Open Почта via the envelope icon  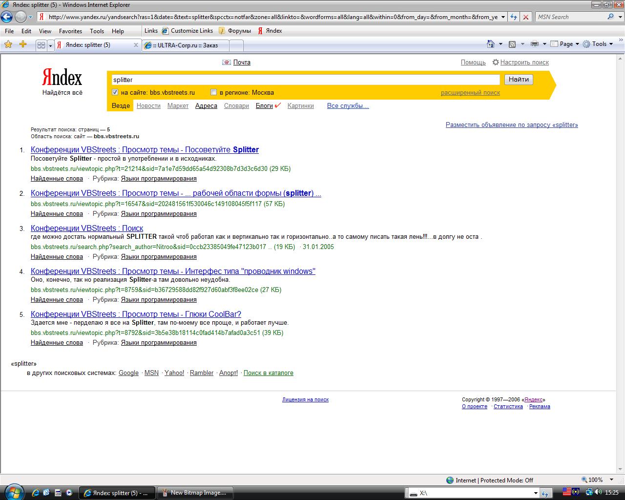226,62
